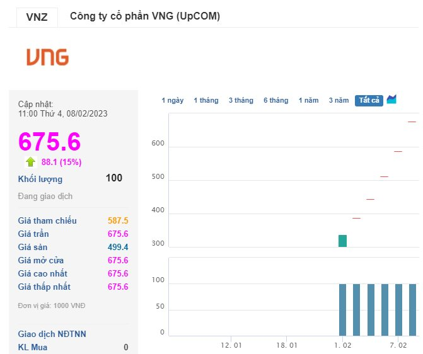Click company name Công ty cổ phần VNG (UpCOM)
The width and height of the screenshot is (423, 354).
point(145,16)
